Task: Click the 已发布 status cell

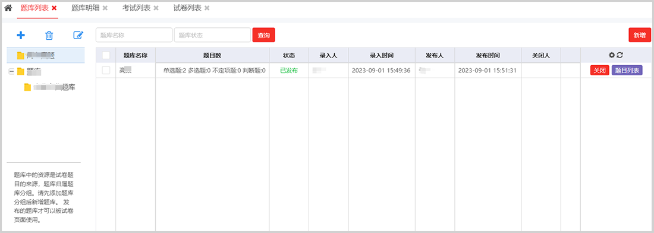Action: pos(289,71)
